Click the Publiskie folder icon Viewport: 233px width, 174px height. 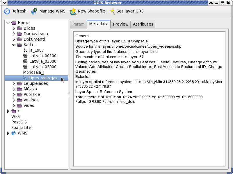[19, 94]
